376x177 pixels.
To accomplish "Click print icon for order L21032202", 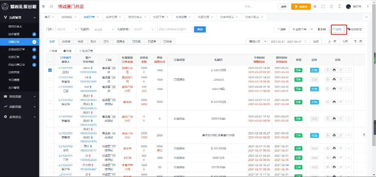I will click(x=334, y=70).
